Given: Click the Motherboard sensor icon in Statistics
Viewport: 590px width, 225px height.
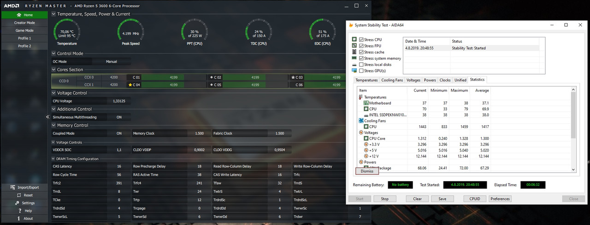Looking at the screenshot, I should 366,103.
